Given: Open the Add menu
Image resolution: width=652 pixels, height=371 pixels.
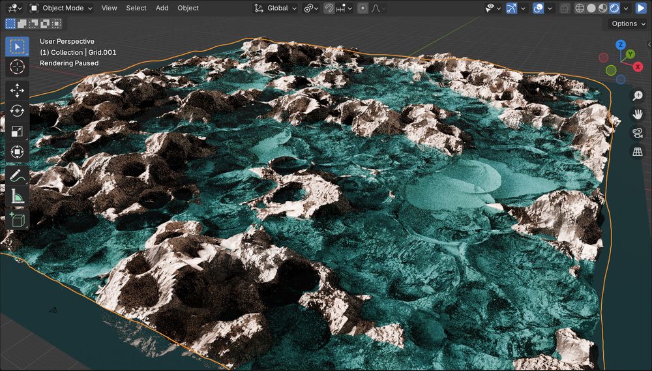Looking at the screenshot, I should (162, 8).
